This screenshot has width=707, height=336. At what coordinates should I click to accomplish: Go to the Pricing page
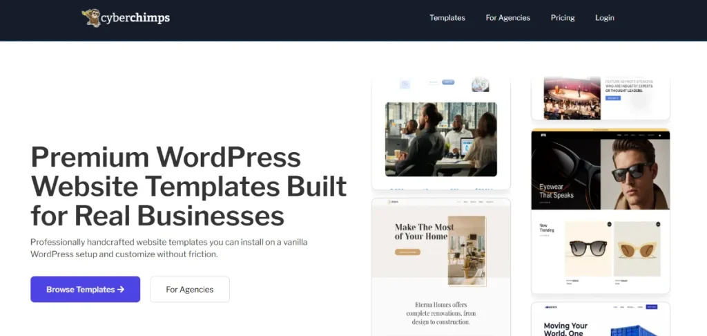tap(562, 18)
